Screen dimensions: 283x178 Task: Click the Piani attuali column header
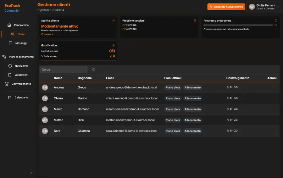click(173, 78)
